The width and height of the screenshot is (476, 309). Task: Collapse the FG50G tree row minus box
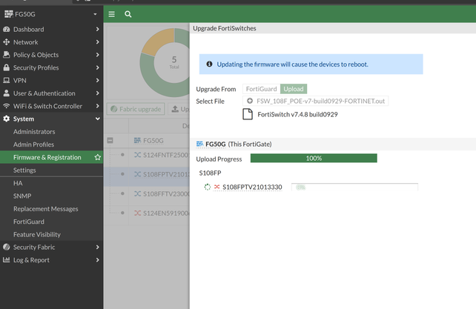[110, 140]
